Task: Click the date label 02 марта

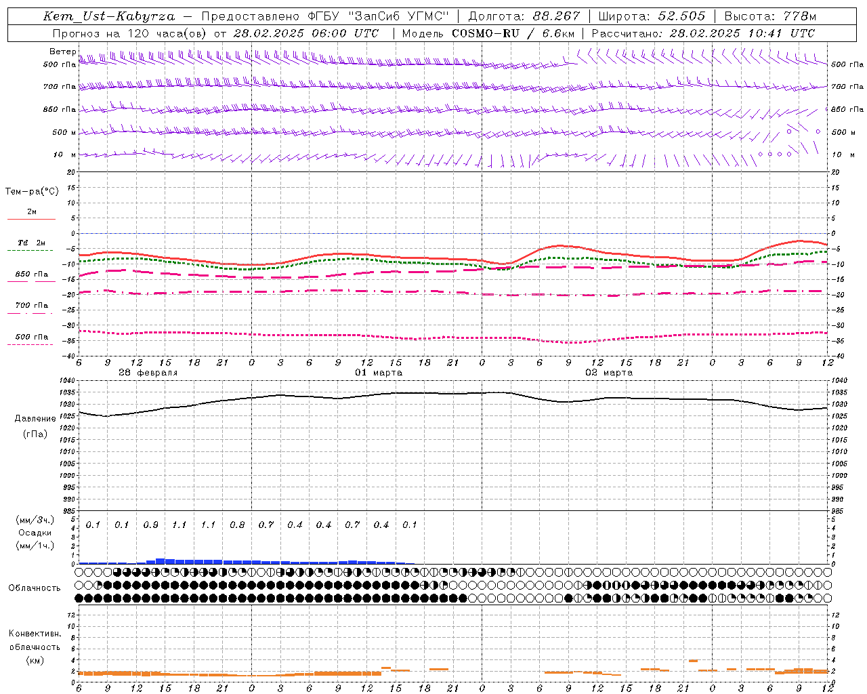Action: coord(609,373)
